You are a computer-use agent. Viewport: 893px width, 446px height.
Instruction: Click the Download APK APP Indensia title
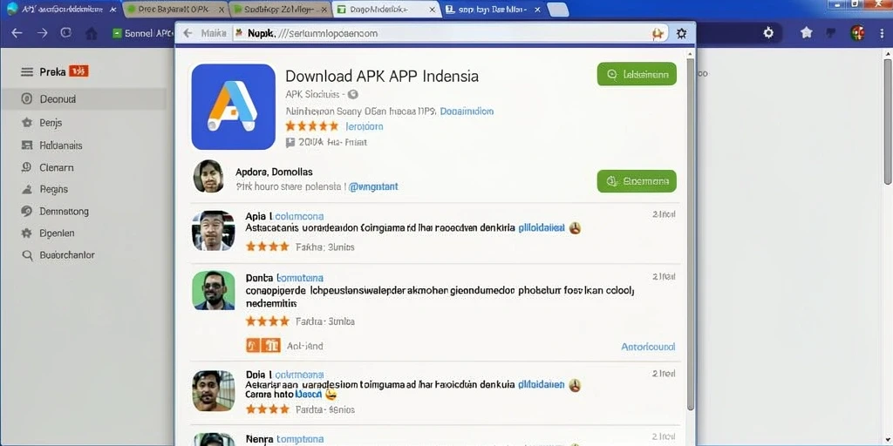point(382,76)
